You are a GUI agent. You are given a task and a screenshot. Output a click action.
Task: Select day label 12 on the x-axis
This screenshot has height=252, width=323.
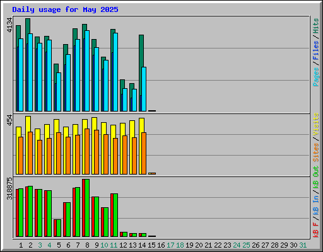[123, 245]
